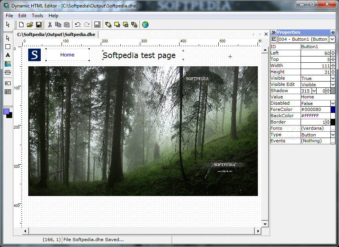Open the Edit menu

(x=22, y=16)
